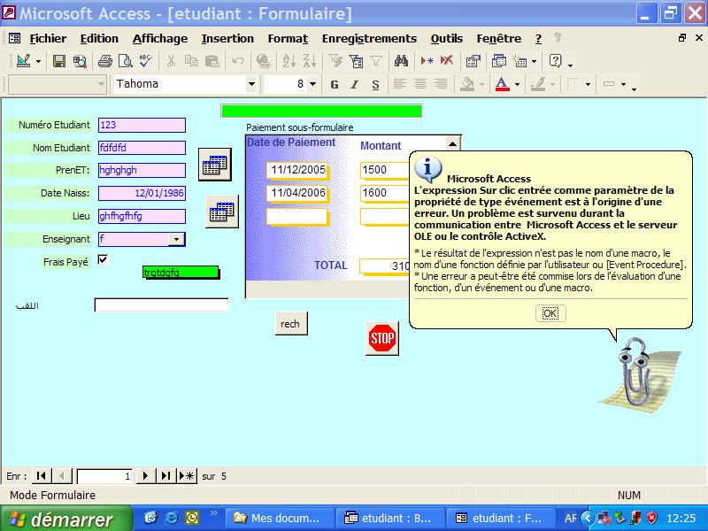Go to last record navigation button
The image size is (708, 531).
click(165, 475)
